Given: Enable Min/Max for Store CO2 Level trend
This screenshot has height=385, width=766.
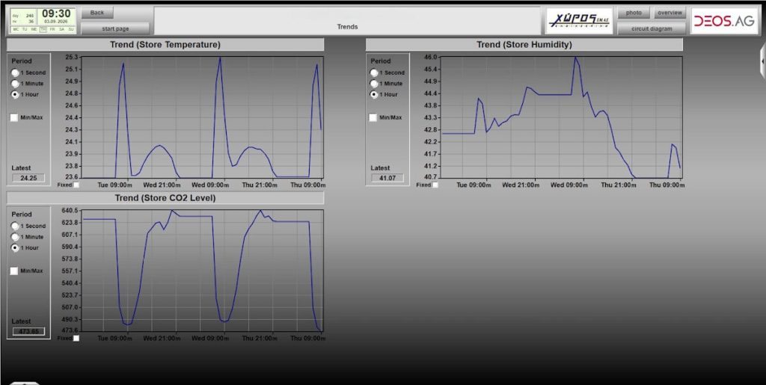Looking at the screenshot, I should (x=14, y=271).
